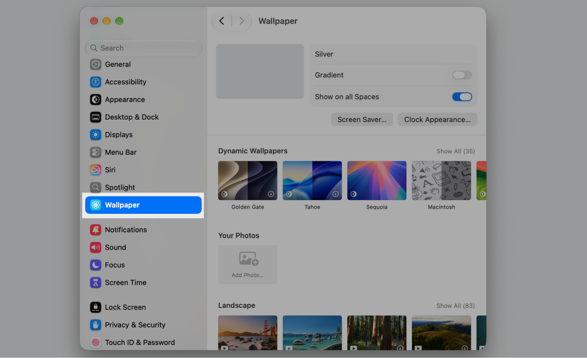Image resolution: width=587 pixels, height=358 pixels.
Task: Open Accessibility settings
Action: (x=143, y=82)
